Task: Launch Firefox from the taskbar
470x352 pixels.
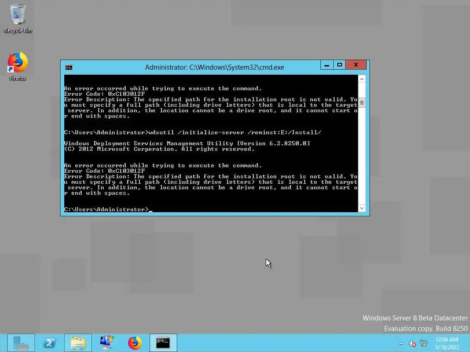Action: 135,343
